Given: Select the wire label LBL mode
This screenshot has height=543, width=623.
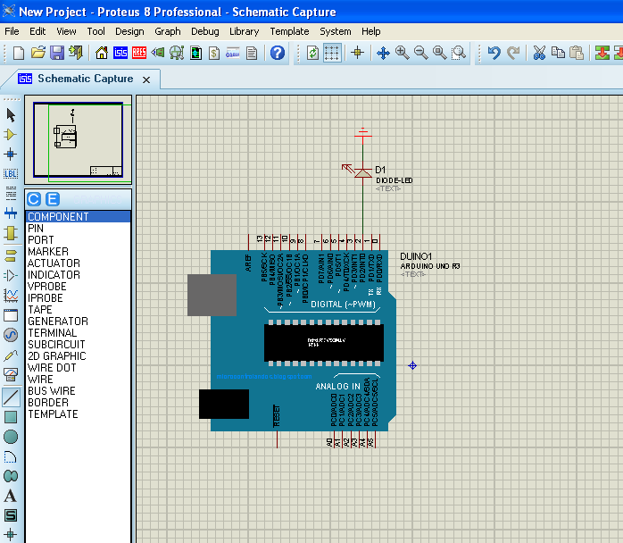Looking at the screenshot, I should pyautogui.click(x=11, y=173).
